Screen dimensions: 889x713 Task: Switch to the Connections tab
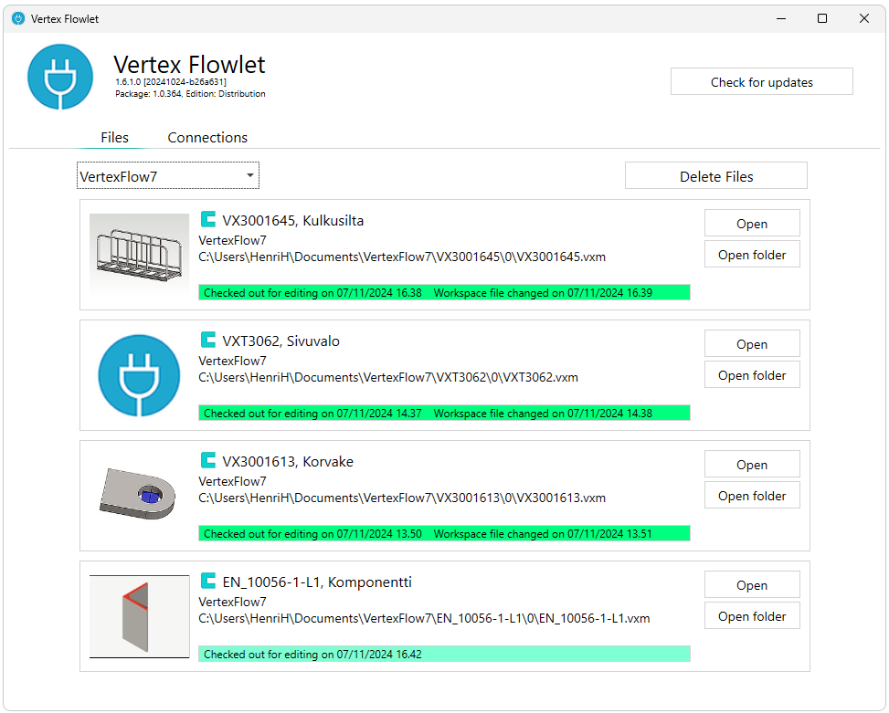click(207, 138)
